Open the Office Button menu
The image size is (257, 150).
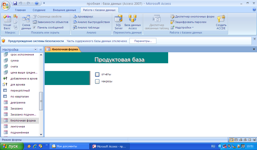6,5
